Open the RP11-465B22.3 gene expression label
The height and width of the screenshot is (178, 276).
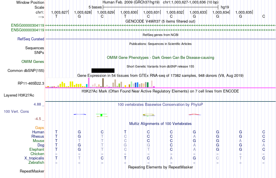(x=31, y=83)
